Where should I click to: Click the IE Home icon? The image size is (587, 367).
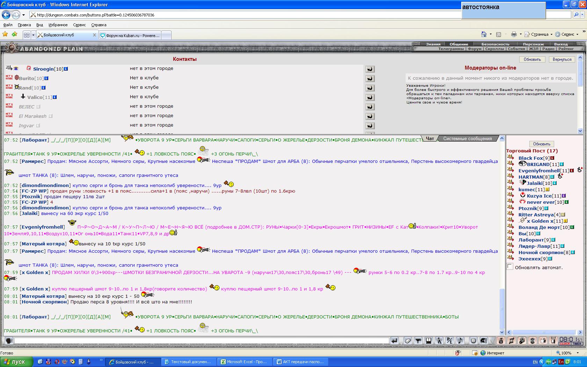(484, 34)
